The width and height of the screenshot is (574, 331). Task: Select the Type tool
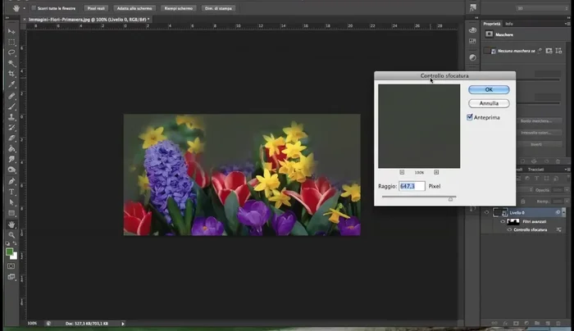click(11, 192)
